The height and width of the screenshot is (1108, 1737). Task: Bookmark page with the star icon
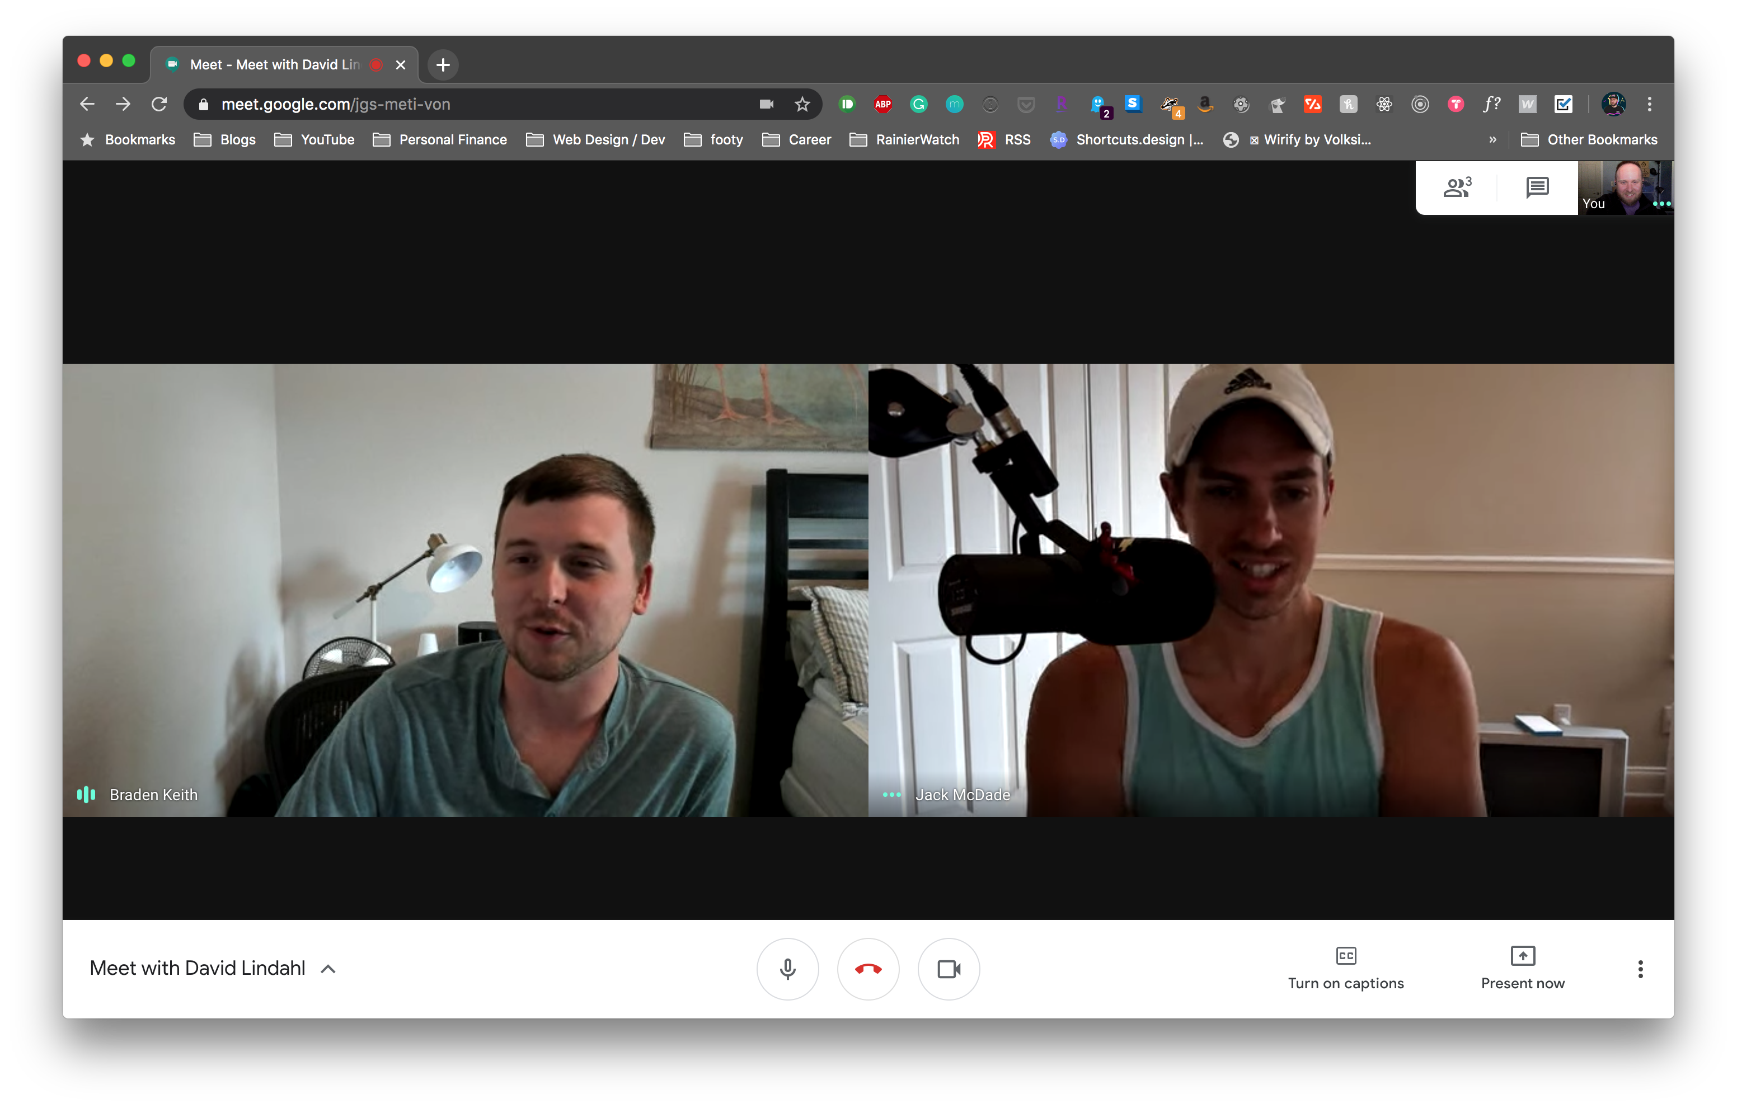pyautogui.click(x=802, y=105)
